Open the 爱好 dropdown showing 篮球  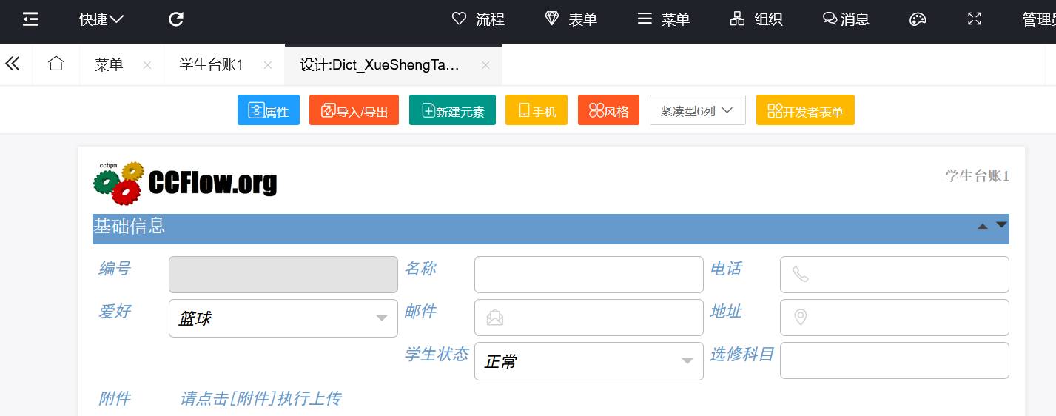pyautogui.click(x=283, y=318)
